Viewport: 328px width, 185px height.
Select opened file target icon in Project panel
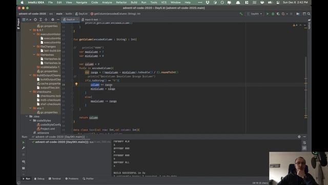click(35, 20)
